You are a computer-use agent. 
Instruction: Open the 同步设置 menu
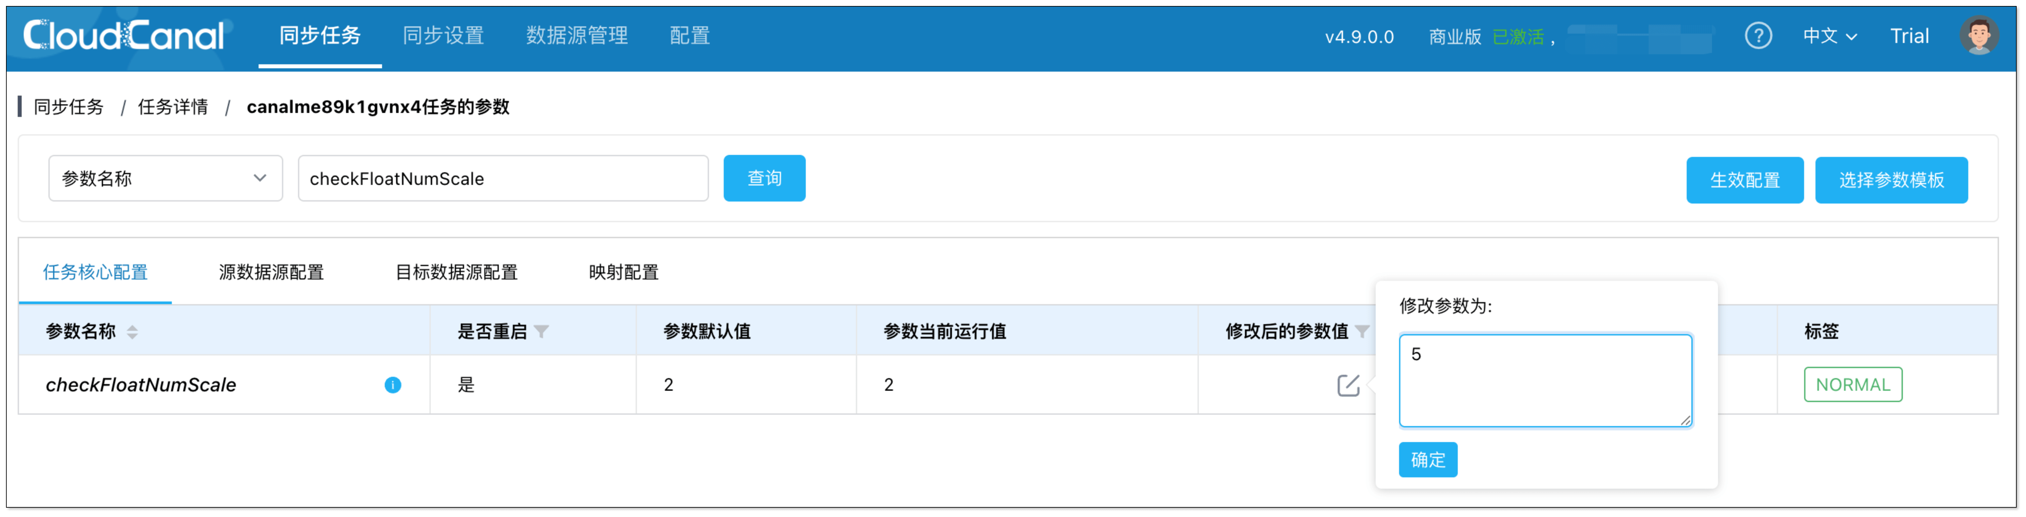pos(443,35)
